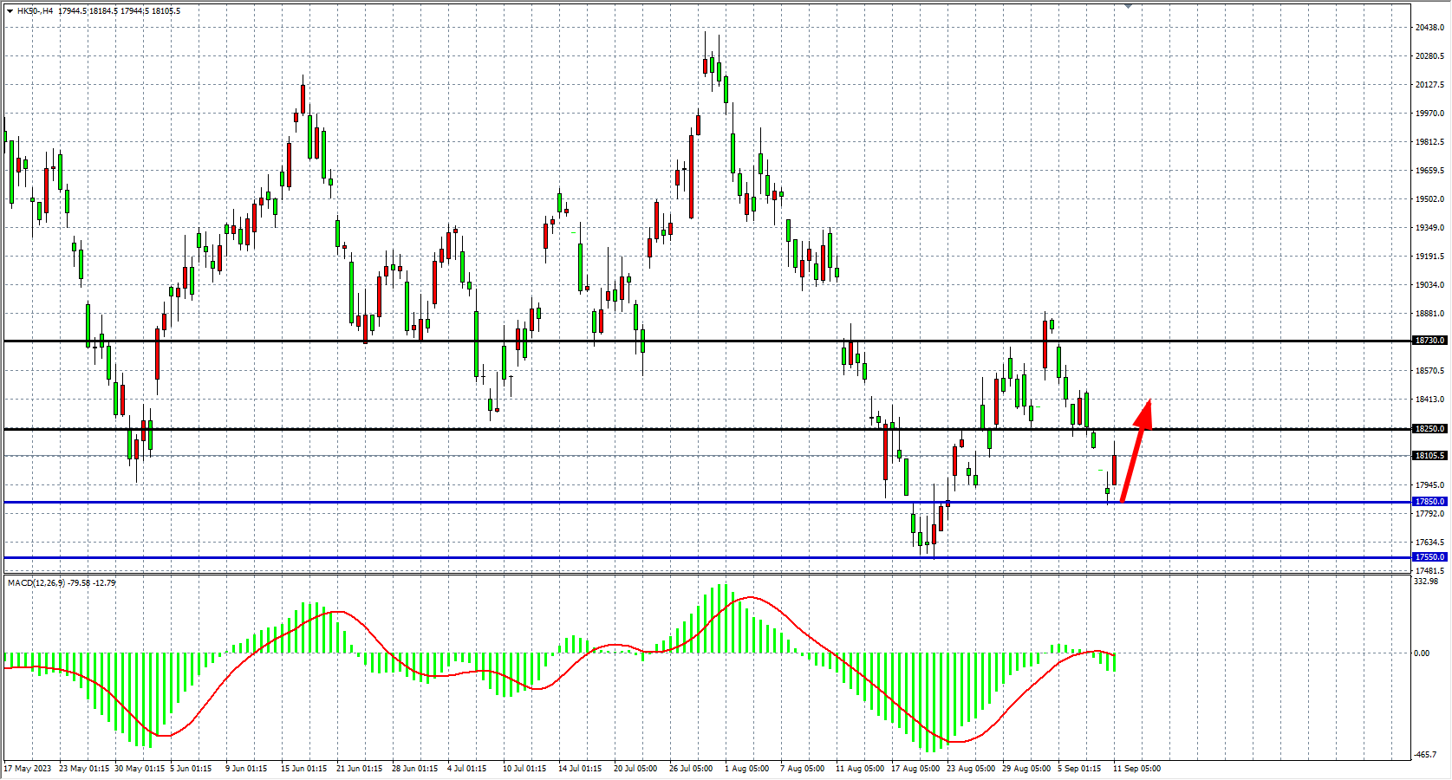The image size is (1452, 780).
Task: Click the 11 Sep 05:00 time label
Action: click(x=1136, y=769)
